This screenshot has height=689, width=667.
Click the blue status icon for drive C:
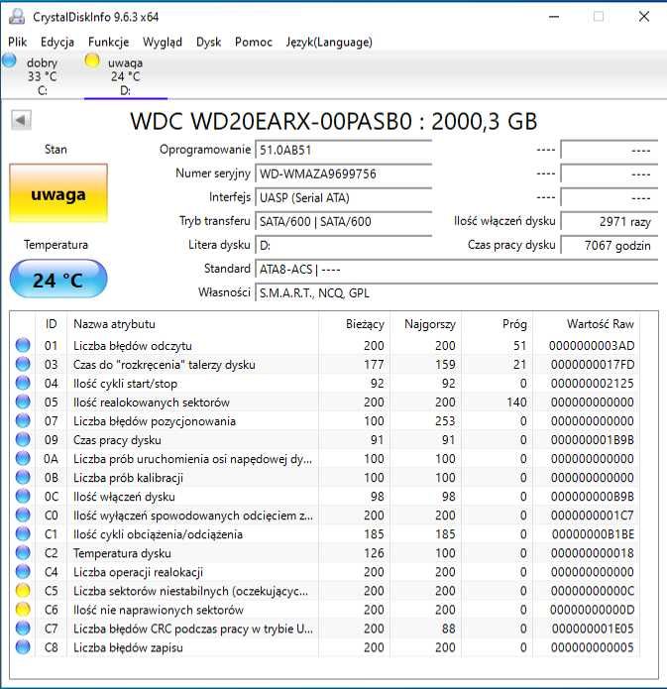click(x=9, y=60)
